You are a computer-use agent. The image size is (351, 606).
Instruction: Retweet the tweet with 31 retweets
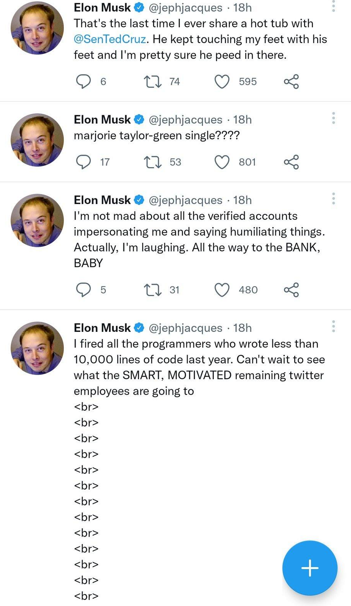[153, 290]
